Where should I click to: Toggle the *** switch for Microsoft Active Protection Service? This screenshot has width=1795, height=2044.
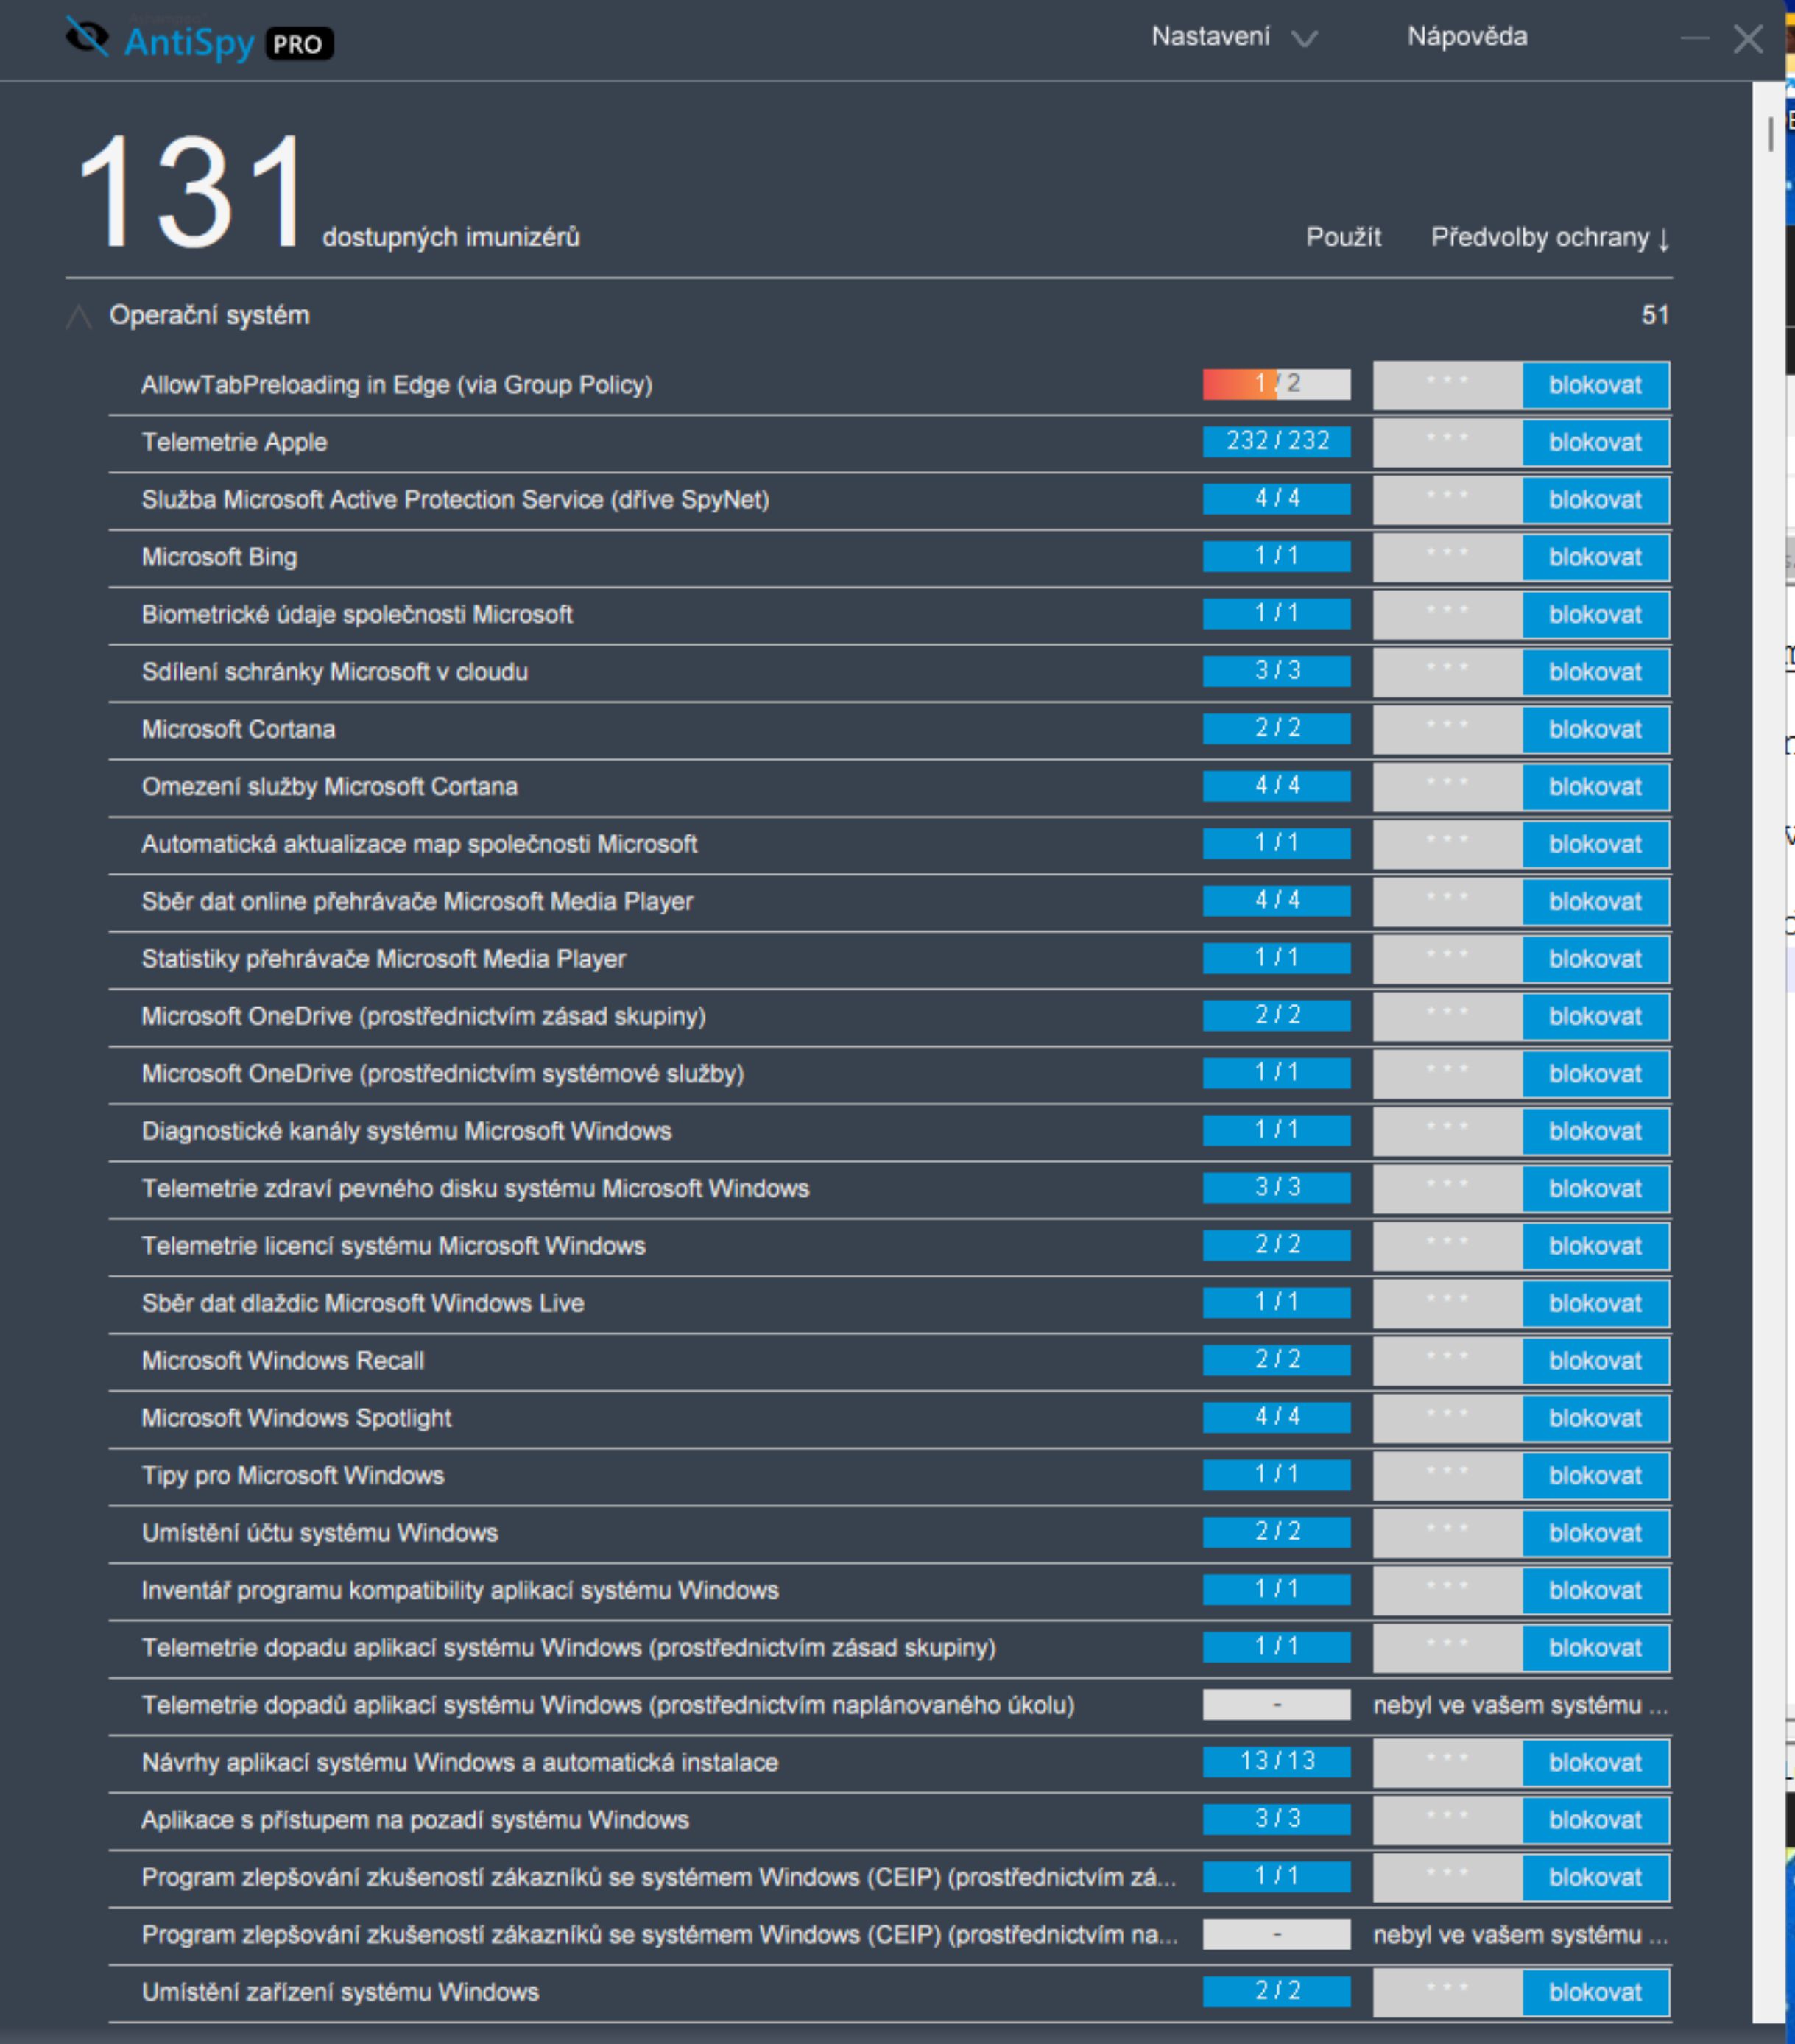(x=1447, y=499)
